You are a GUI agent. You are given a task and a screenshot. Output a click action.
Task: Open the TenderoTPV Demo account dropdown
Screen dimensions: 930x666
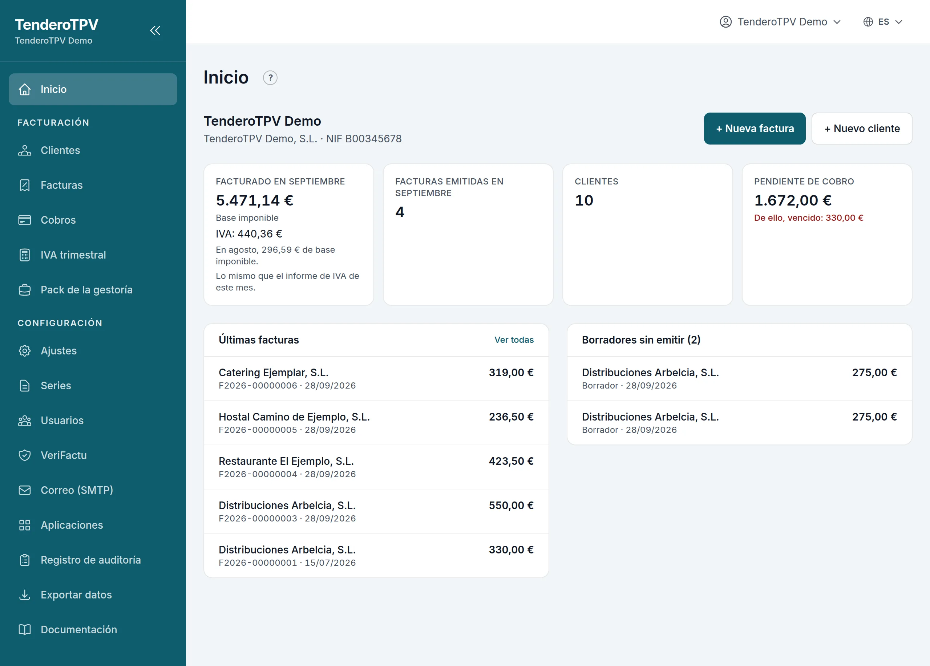780,22
